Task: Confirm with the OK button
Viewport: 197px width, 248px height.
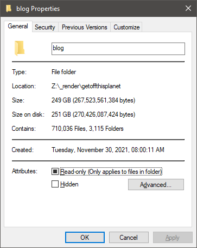Action: click(85, 237)
